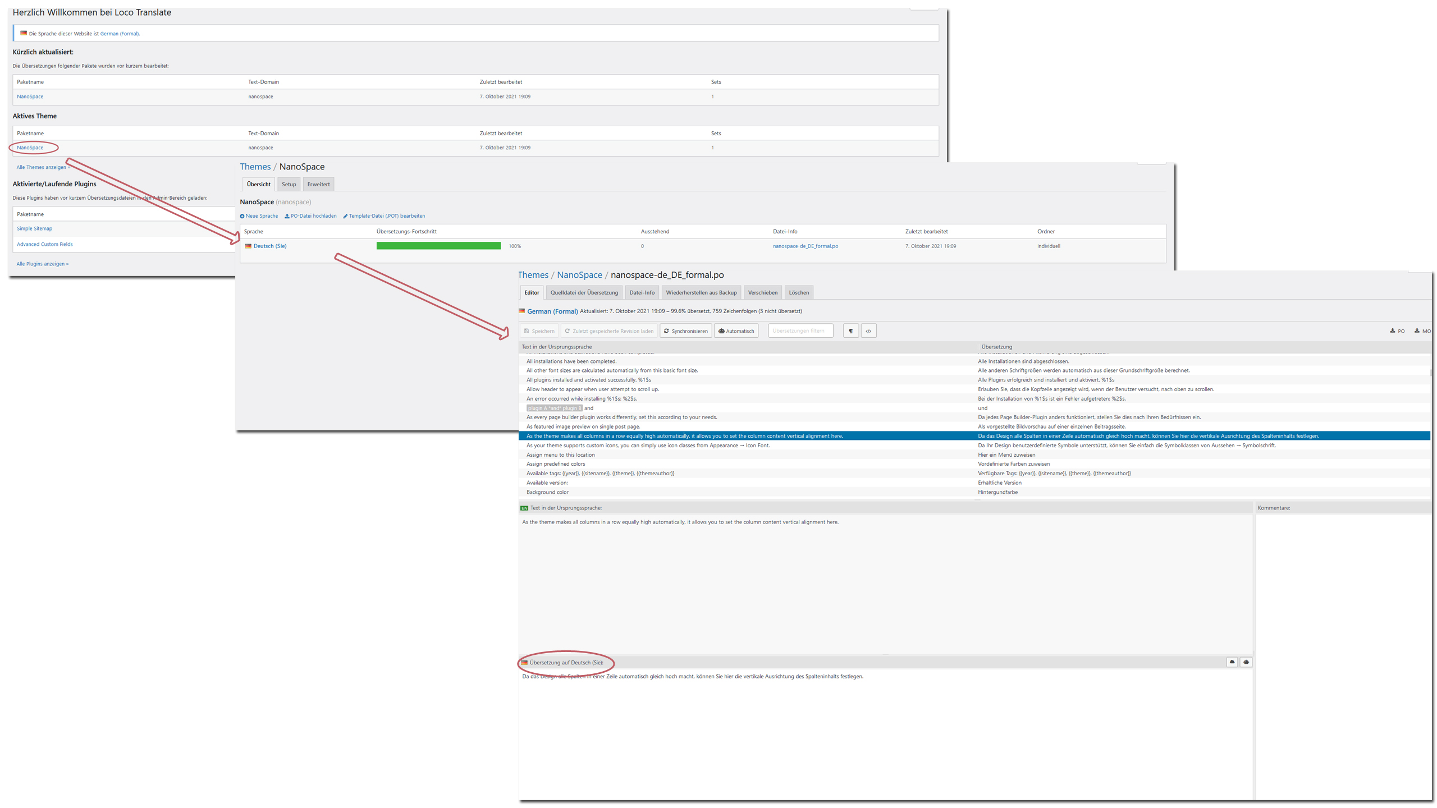Click the Neue Sprache link

(x=259, y=216)
